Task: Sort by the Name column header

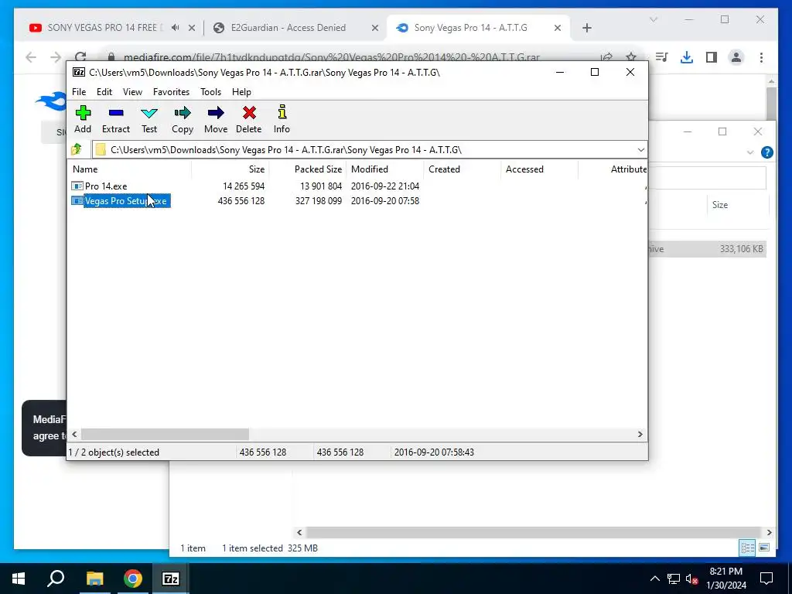Action: [x=129, y=169]
